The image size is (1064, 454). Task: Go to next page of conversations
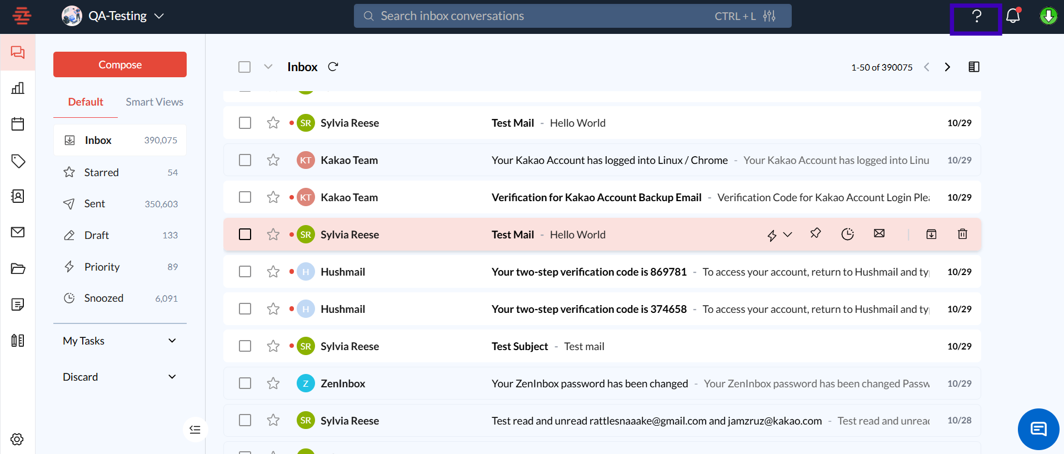(947, 67)
